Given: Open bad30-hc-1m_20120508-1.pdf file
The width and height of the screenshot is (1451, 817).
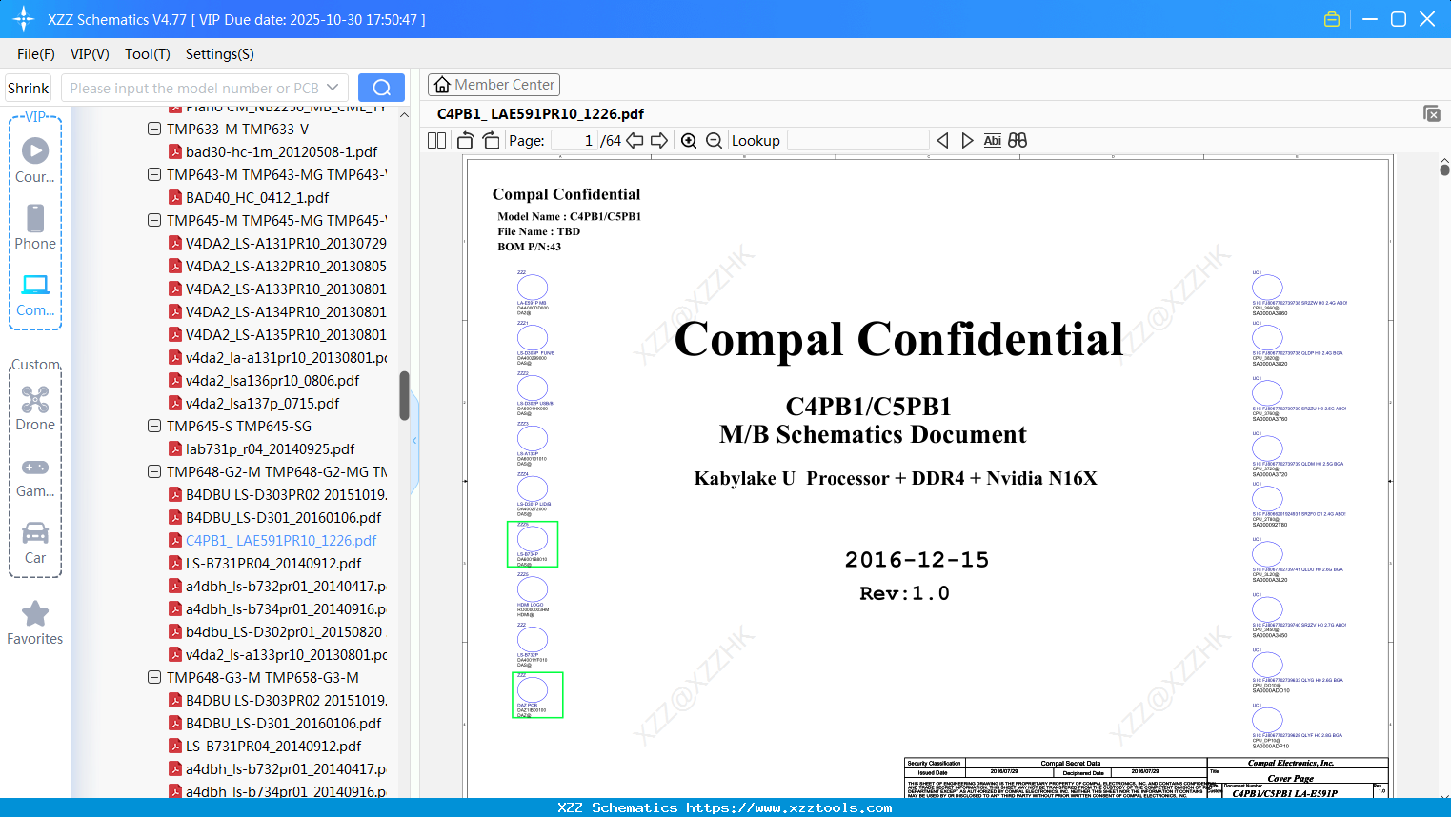Looking at the screenshot, I should click(x=281, y=151).
